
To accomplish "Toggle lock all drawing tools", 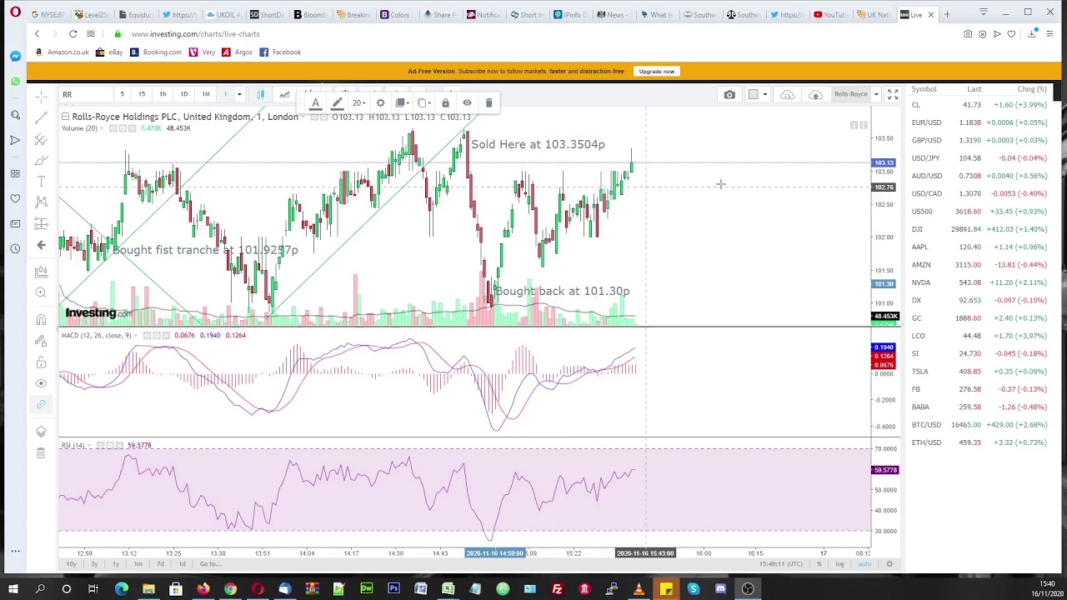I will (x=41, y=362).
